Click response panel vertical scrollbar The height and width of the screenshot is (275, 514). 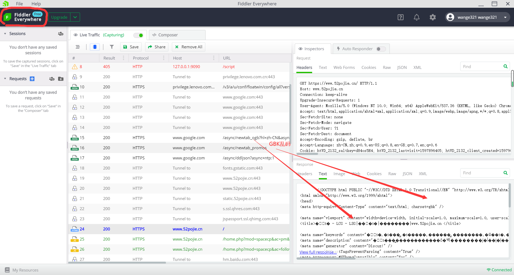(x=509, y=195)
